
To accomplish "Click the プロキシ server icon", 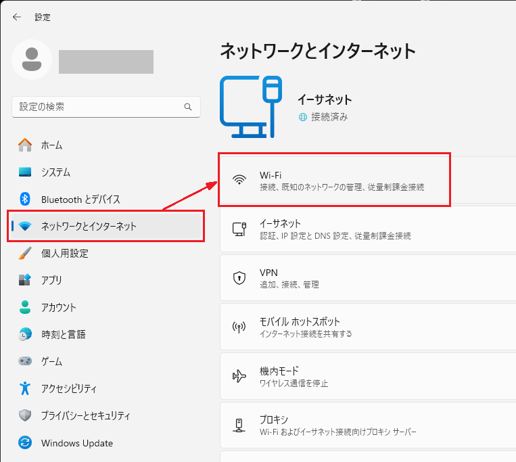I will click(239, 425).
